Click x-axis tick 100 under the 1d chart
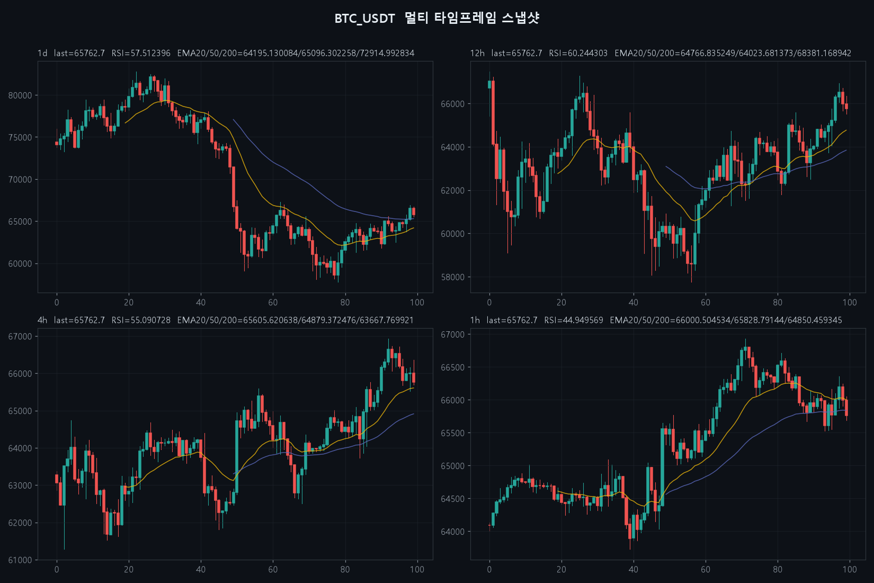The height and width of the screenshot is (583, 874). (x=417, y=303)
